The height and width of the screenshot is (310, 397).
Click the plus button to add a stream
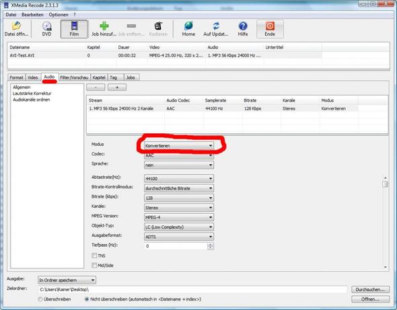click(x=117, y=87)
